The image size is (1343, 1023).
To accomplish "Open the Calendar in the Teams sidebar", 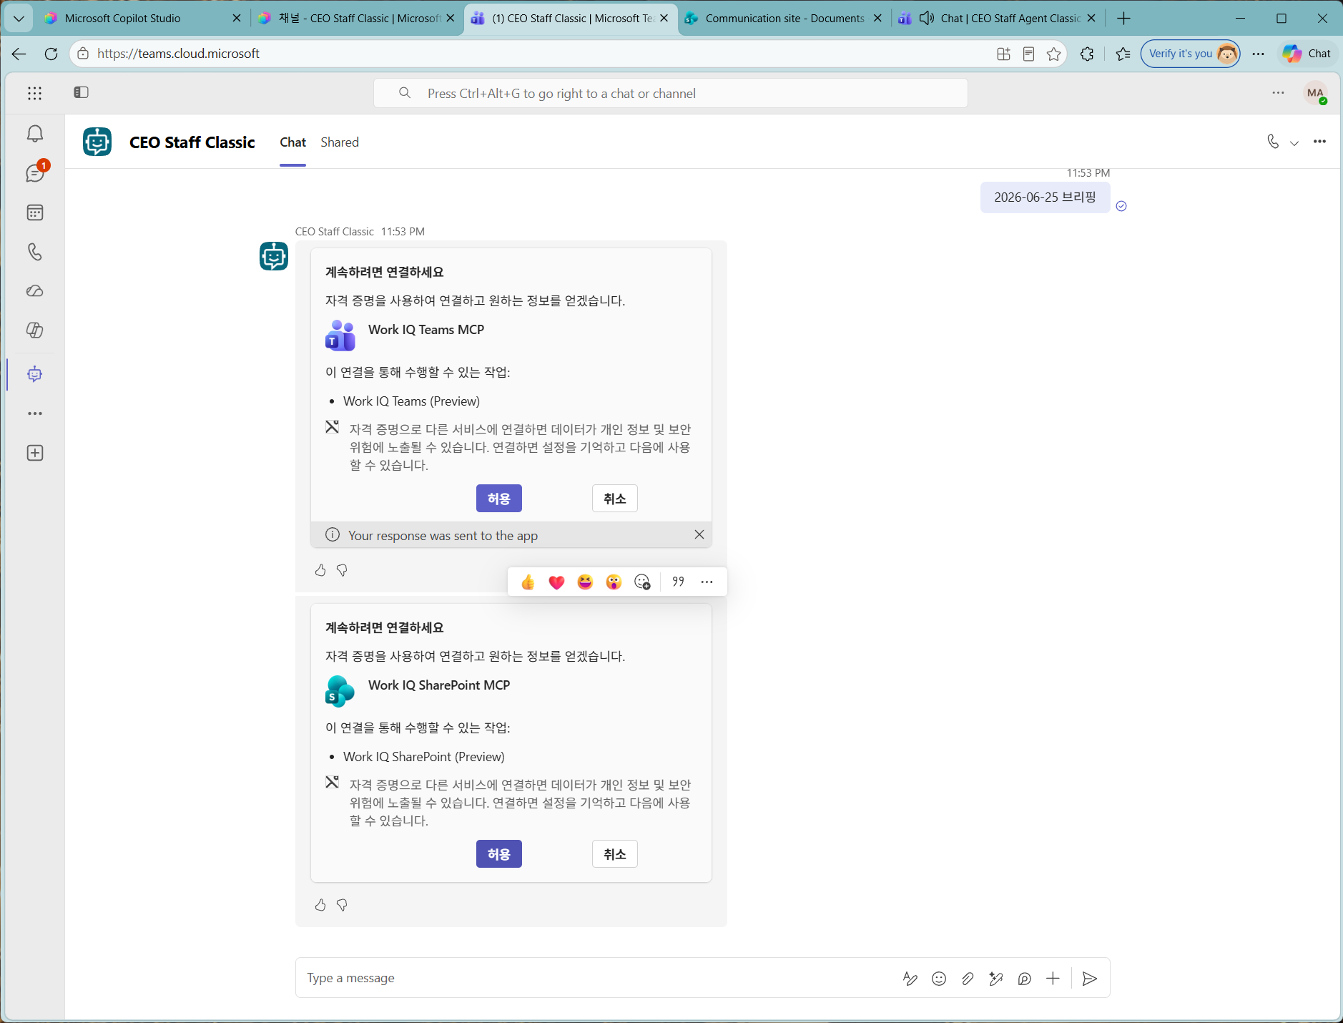I will pos(34,212).
